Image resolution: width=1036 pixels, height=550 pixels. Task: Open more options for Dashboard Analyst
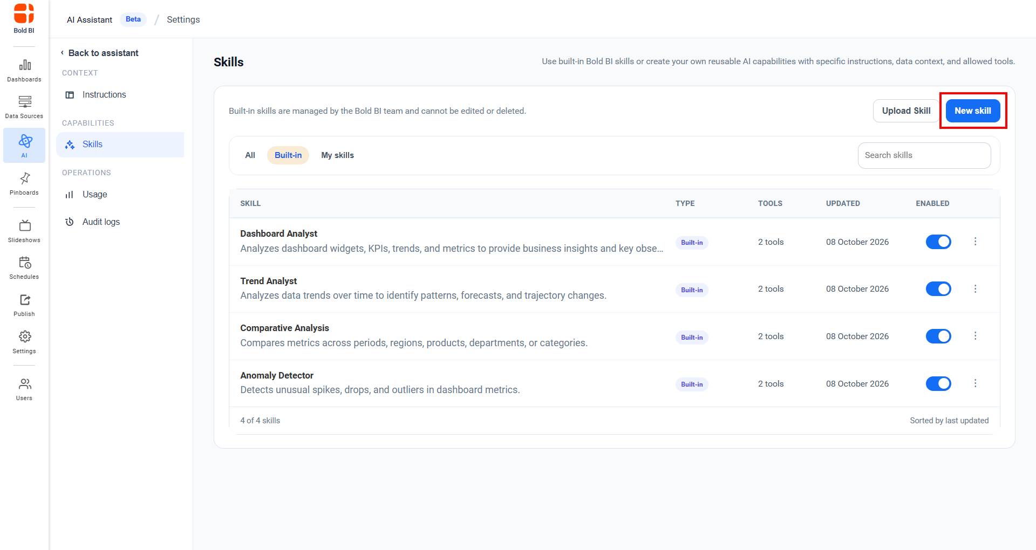975,242
